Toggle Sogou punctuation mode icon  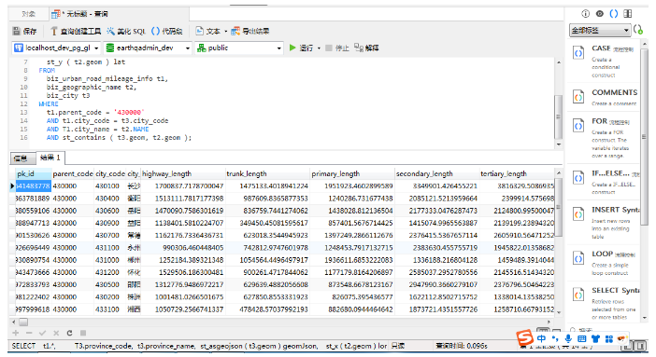[555, 338]
